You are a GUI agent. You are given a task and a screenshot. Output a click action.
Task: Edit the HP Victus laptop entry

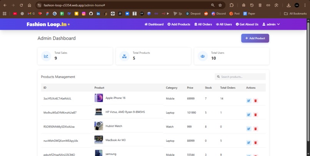click(x=249, y=115)
